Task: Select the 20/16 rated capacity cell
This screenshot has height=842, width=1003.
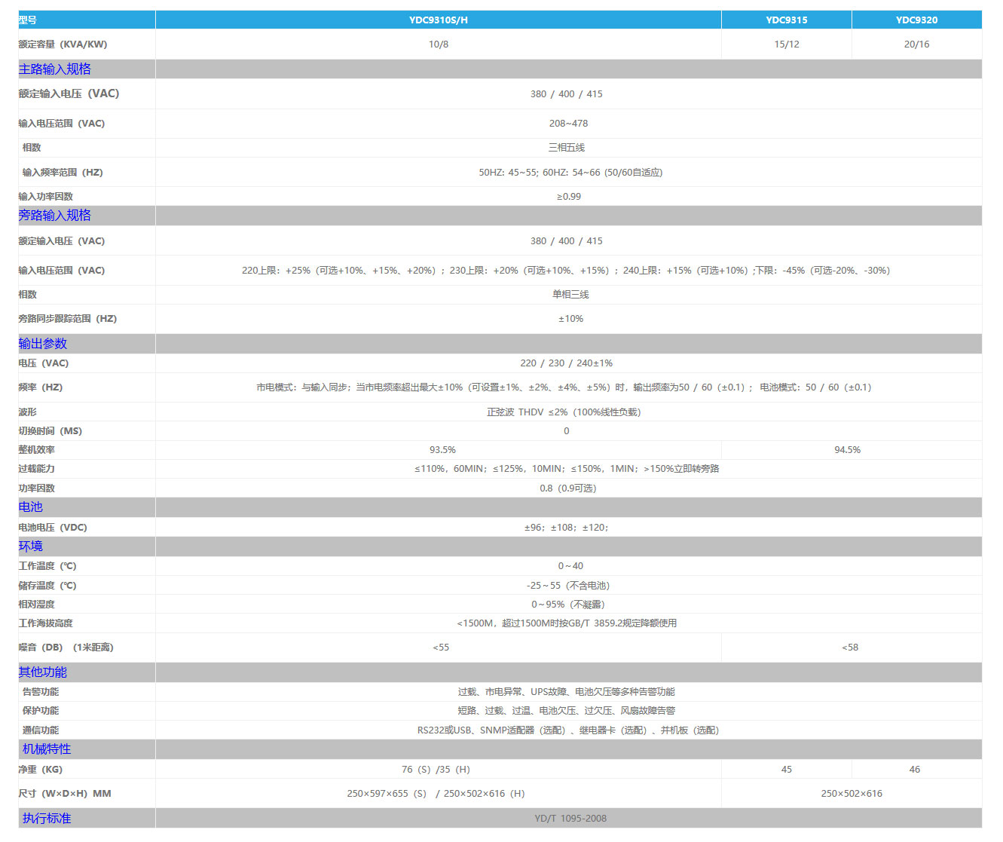Action: point(916,44)
